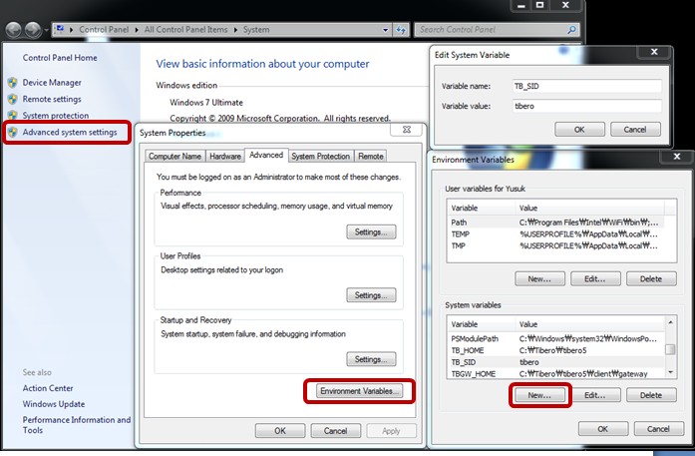Click New under User variables for Yusuk
Image resolution: width=695 pixels, height=456 pixels.
click(539, 278)
